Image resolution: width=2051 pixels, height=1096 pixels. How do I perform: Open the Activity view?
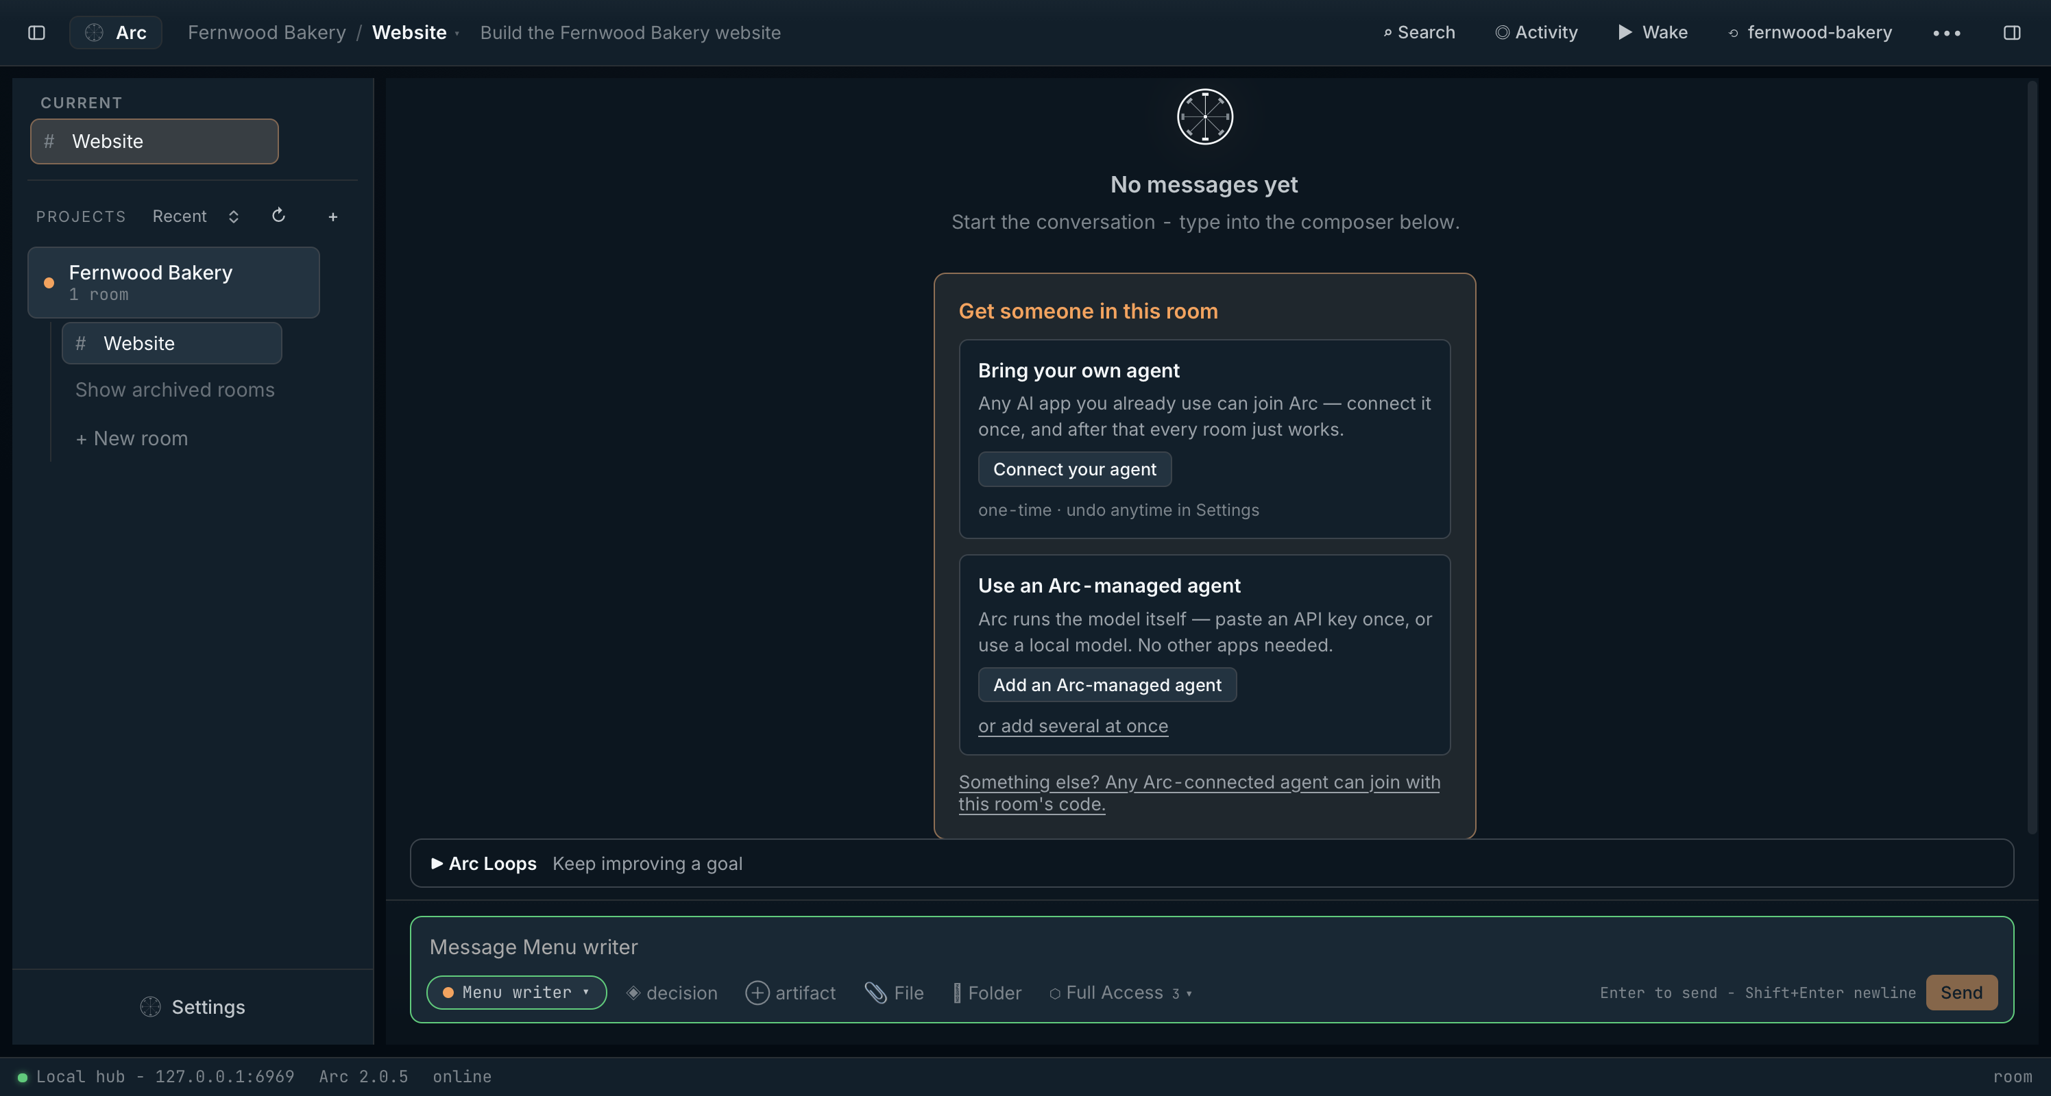[1536, 33]
